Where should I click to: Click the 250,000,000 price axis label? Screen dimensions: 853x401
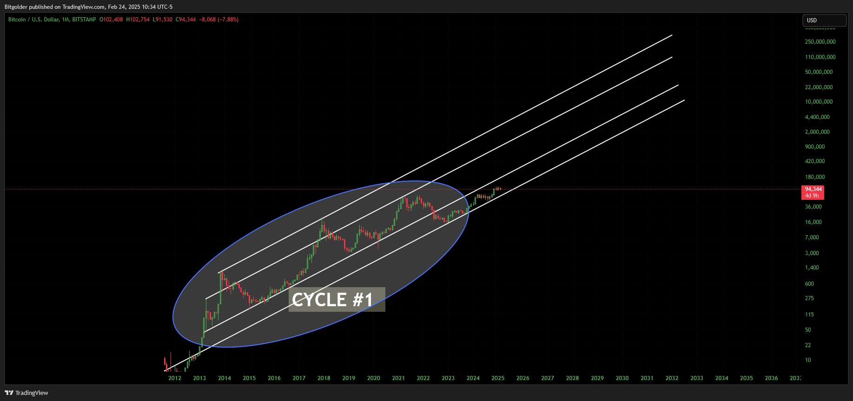pos(820,42)
